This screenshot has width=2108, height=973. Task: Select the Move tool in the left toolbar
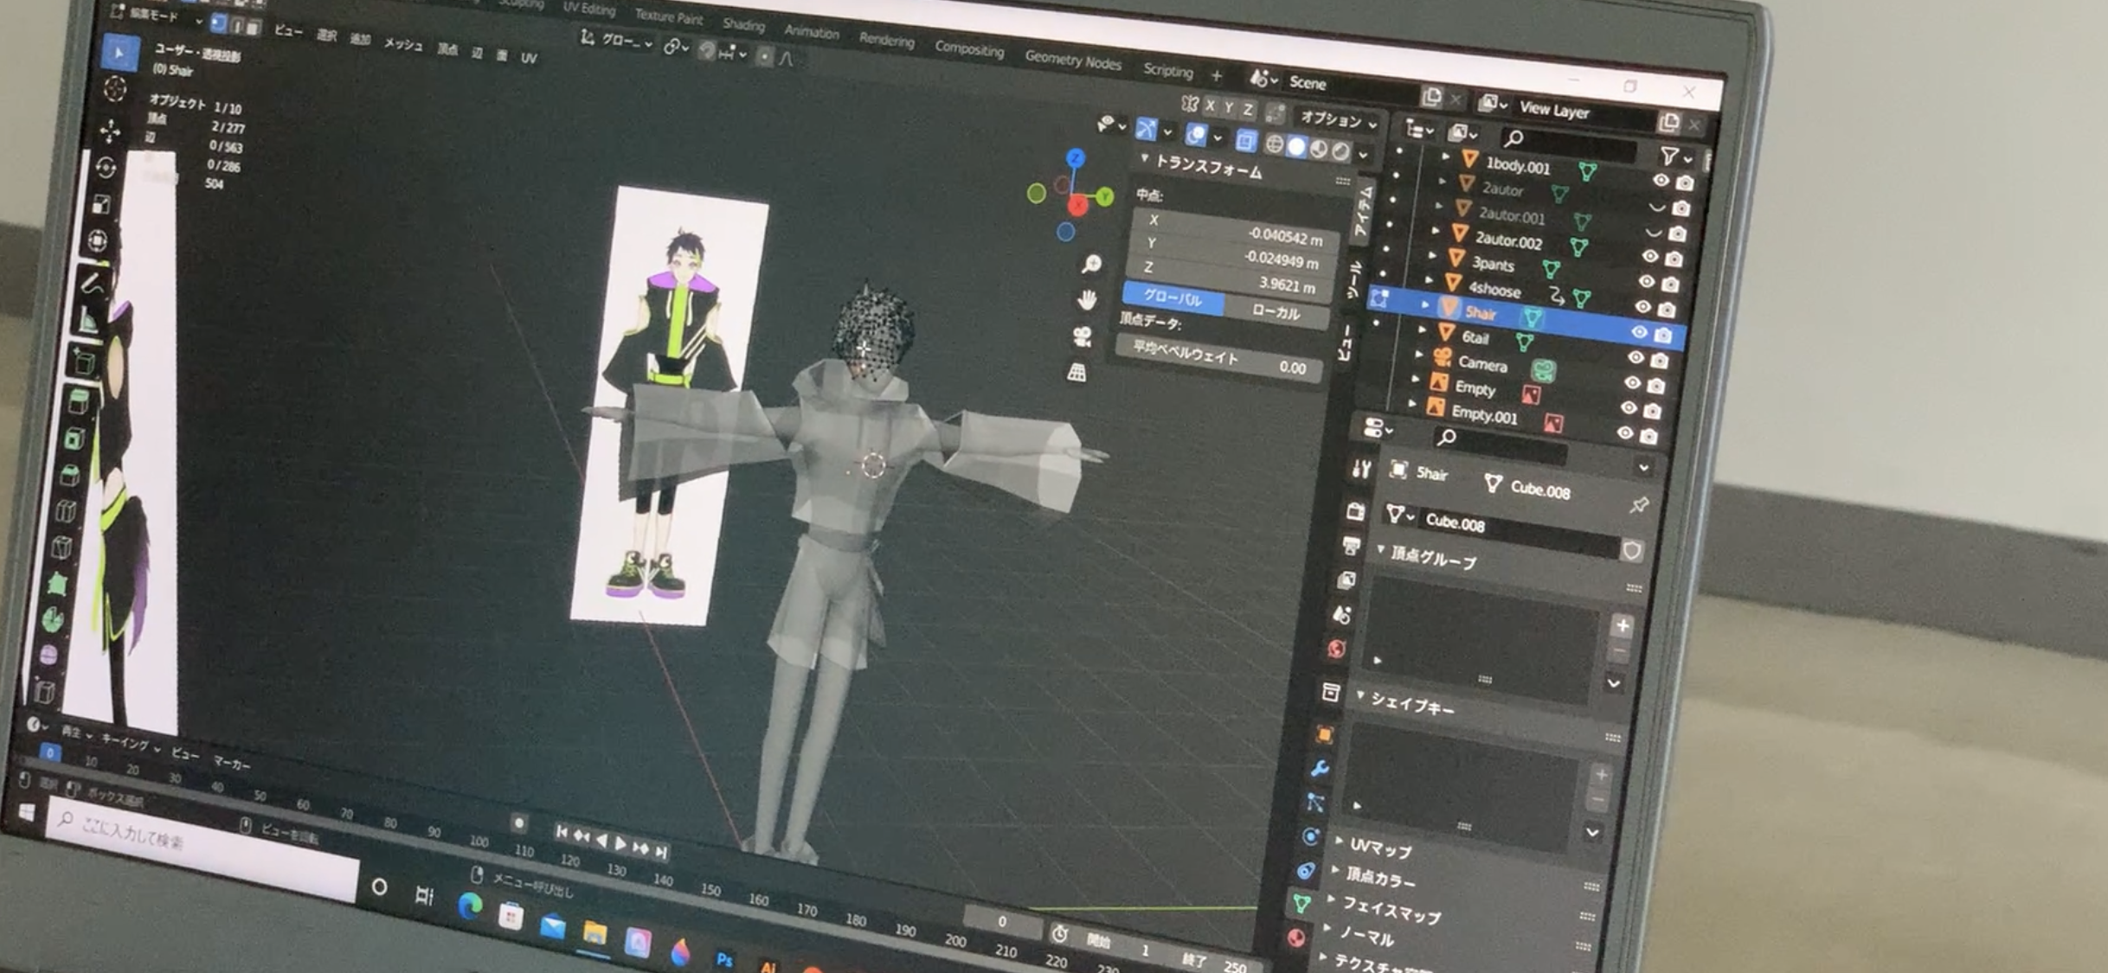111,131
